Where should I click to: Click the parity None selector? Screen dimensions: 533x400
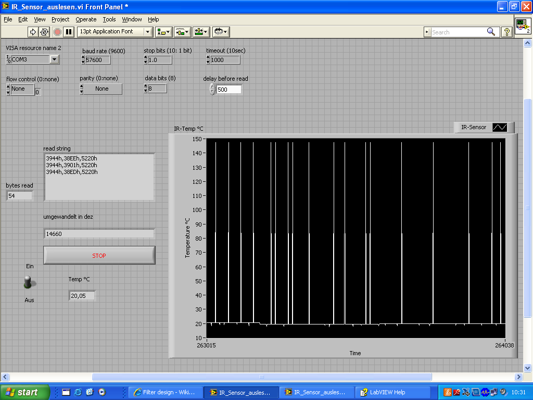[102, 89]
